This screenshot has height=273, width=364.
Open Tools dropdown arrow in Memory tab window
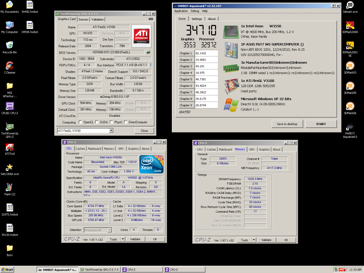coord(254,240)
